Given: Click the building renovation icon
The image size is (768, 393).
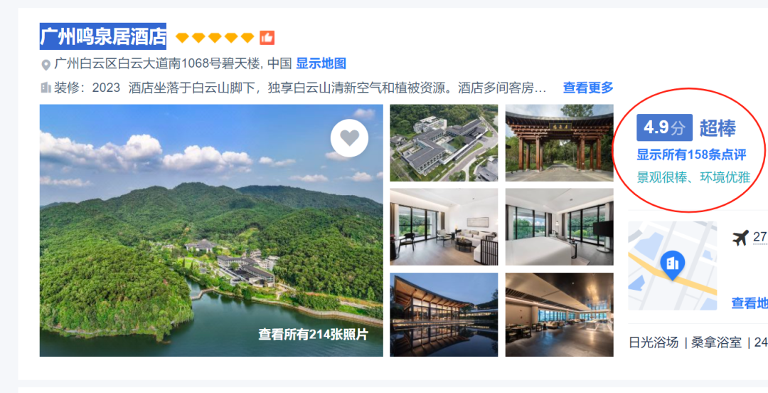Looking at the screenshot, I should tap(46, 88).
